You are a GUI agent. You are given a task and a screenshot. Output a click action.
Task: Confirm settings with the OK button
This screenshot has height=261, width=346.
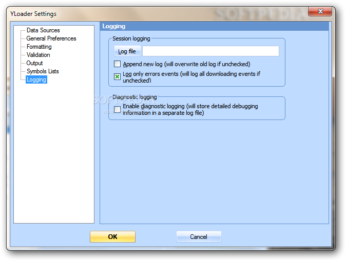point(112,236)
